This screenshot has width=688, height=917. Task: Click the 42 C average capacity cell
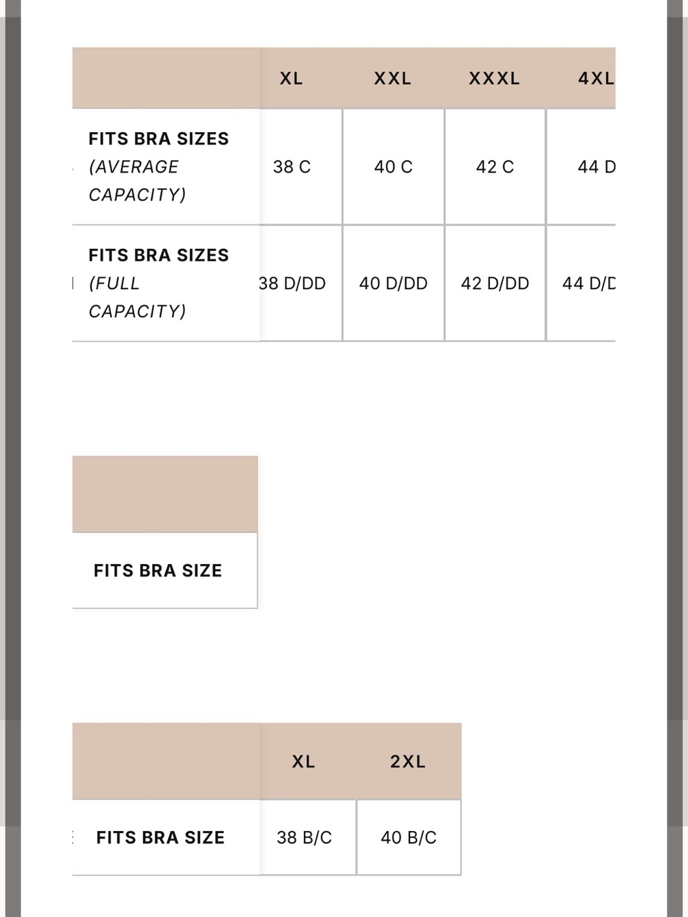495,167
